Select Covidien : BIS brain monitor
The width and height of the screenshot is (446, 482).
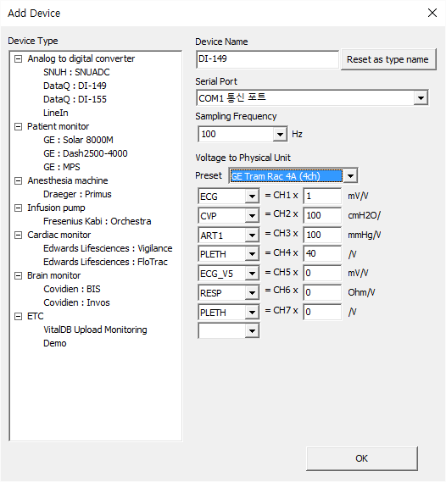click(72, 289)
